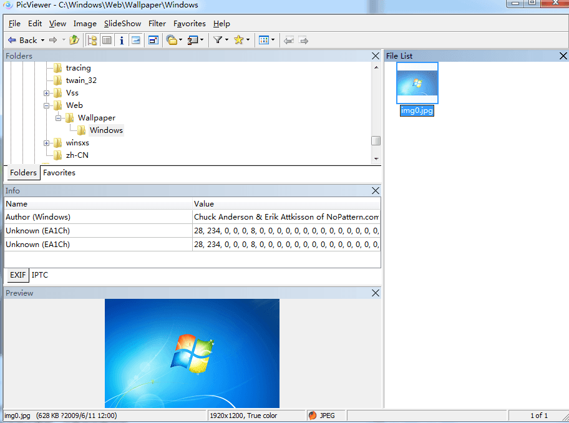
Task: Toggle the folder tree panel button
Action: [92, 40]
